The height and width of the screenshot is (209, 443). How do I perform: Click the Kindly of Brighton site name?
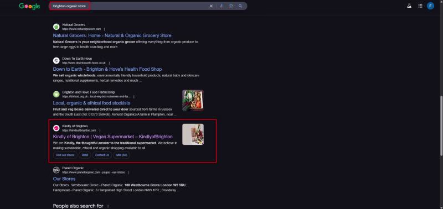75,126
